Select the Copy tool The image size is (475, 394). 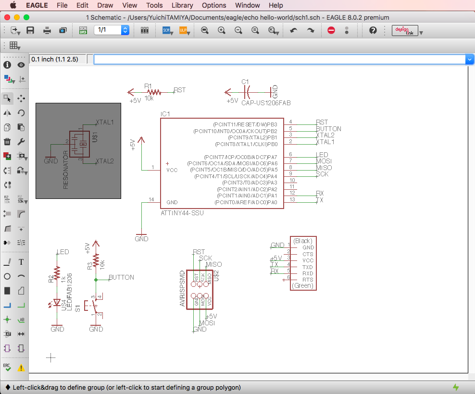tap(7, 127)
